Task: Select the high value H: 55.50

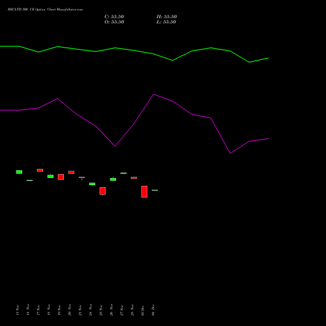Action: [166, 17]
